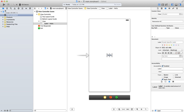Go back in editor history

pyautogui.click(x=39, y=8)
